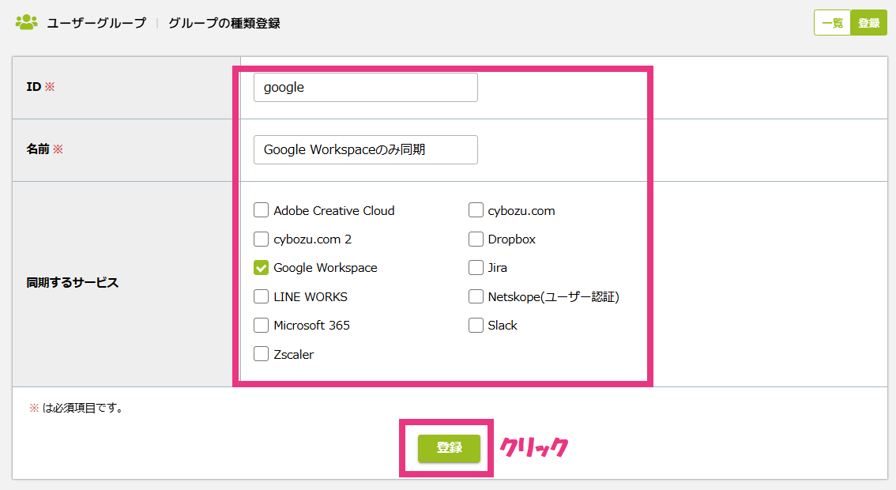Viewport: 896px width, 490px height.
Task: Click the ※は必須項目です note
Action: pyautogui.click(x=77, y=408)
